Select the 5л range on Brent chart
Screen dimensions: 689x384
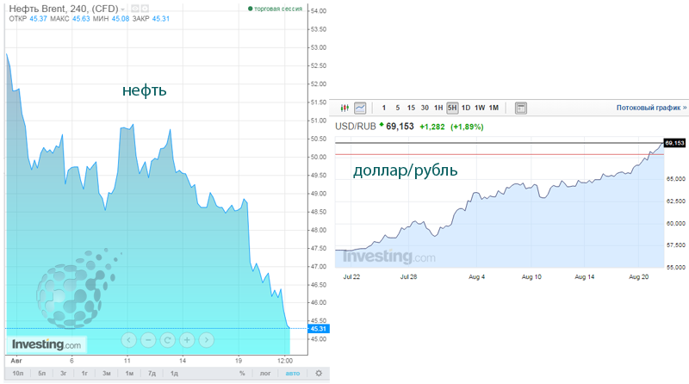[41, 374]
